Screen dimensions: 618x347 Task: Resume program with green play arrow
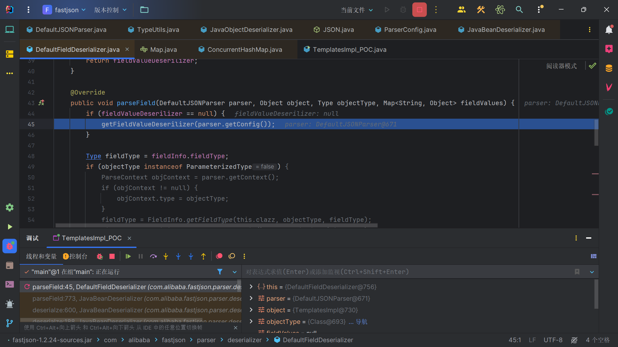tap(128, 256)
